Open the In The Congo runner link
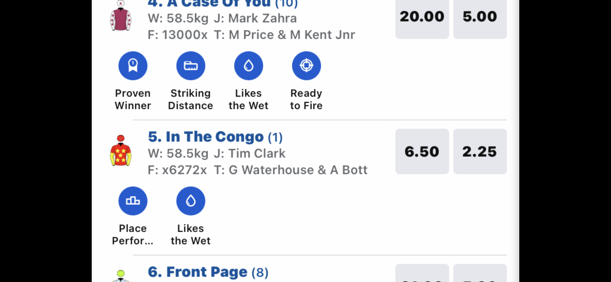Screen dimensions: 611x282 [x=215, y=137]
